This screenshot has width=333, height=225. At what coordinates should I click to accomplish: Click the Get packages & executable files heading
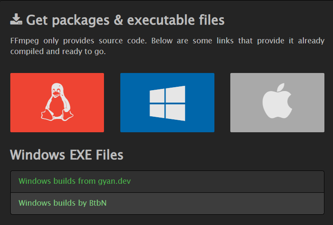point(125,20)
